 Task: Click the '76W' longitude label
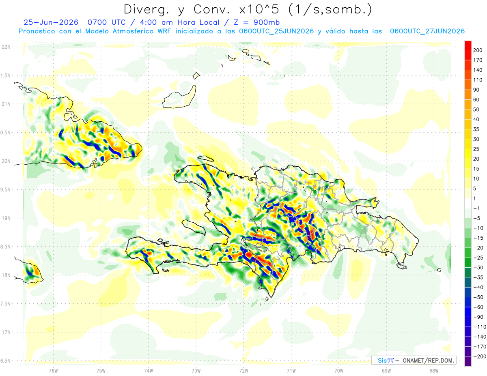coord(53,371)
